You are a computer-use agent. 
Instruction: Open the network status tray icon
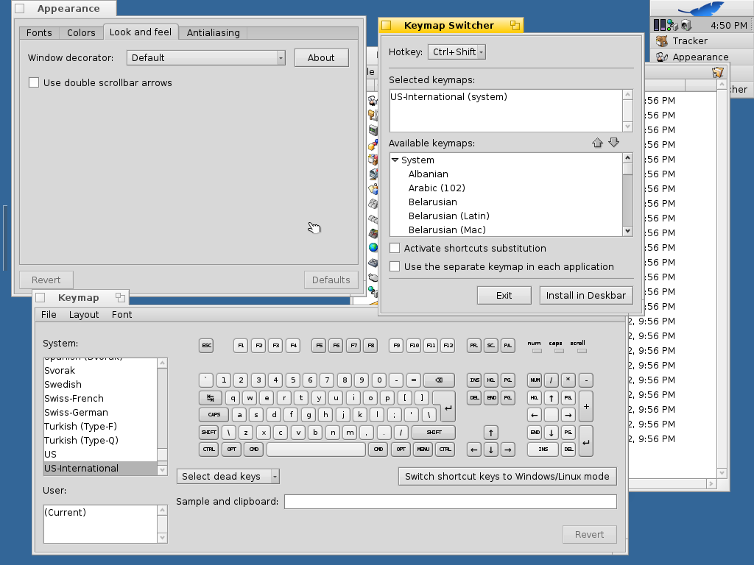pyautogui.click(x=672, y=25)
